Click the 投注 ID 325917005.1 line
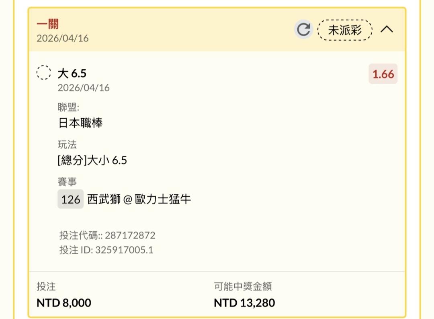The image size is (434, 319). (x=106, y=250)
